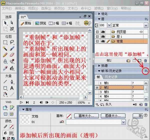Select the Rubber Stamp tool

click(12, 61)
